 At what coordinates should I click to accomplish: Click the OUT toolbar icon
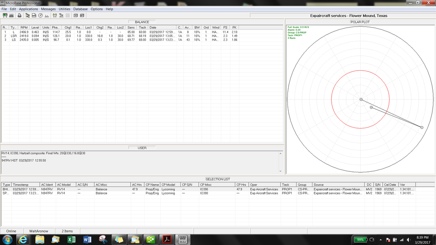82,15
